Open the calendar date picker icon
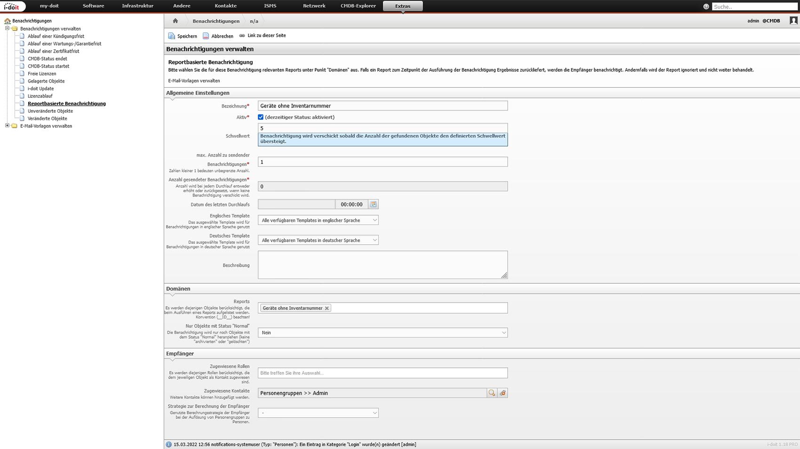The image size is (800, 449). [373, 204]
